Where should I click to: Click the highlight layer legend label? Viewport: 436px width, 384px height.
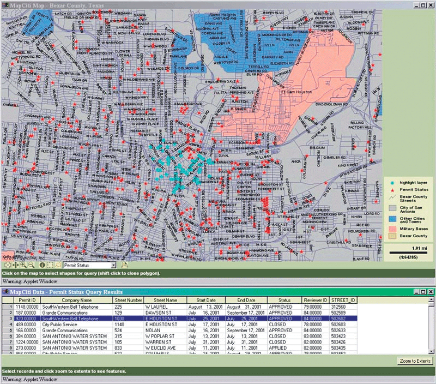click(x=414, y=183)
